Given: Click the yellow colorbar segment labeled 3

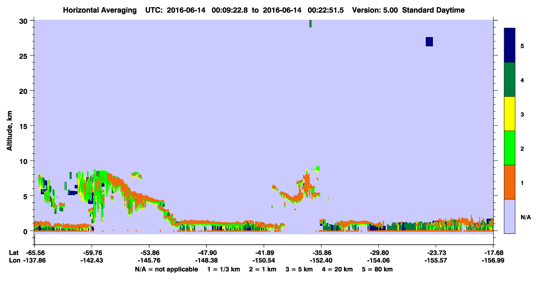Looking at the screenshot, I should (x=510, y=114).
